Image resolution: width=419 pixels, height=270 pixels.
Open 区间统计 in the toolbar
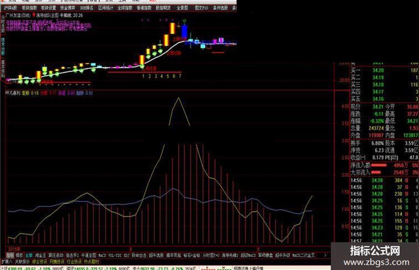106,8
